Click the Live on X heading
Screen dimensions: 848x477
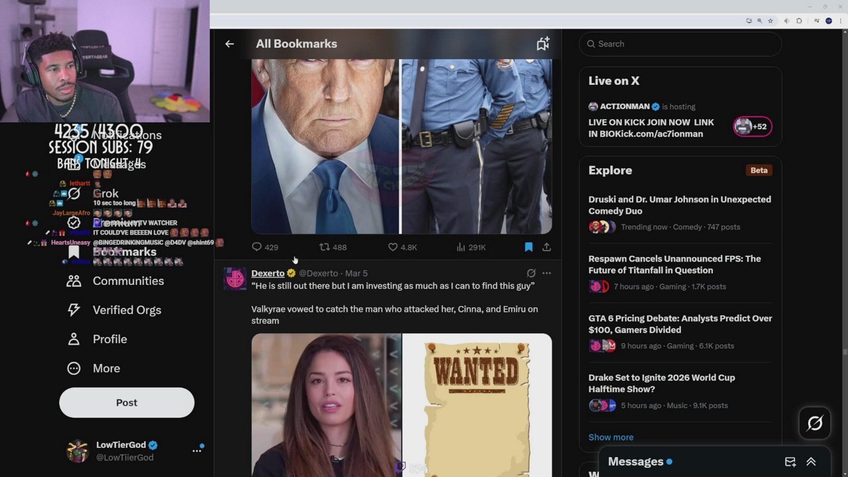coord(613,81)
